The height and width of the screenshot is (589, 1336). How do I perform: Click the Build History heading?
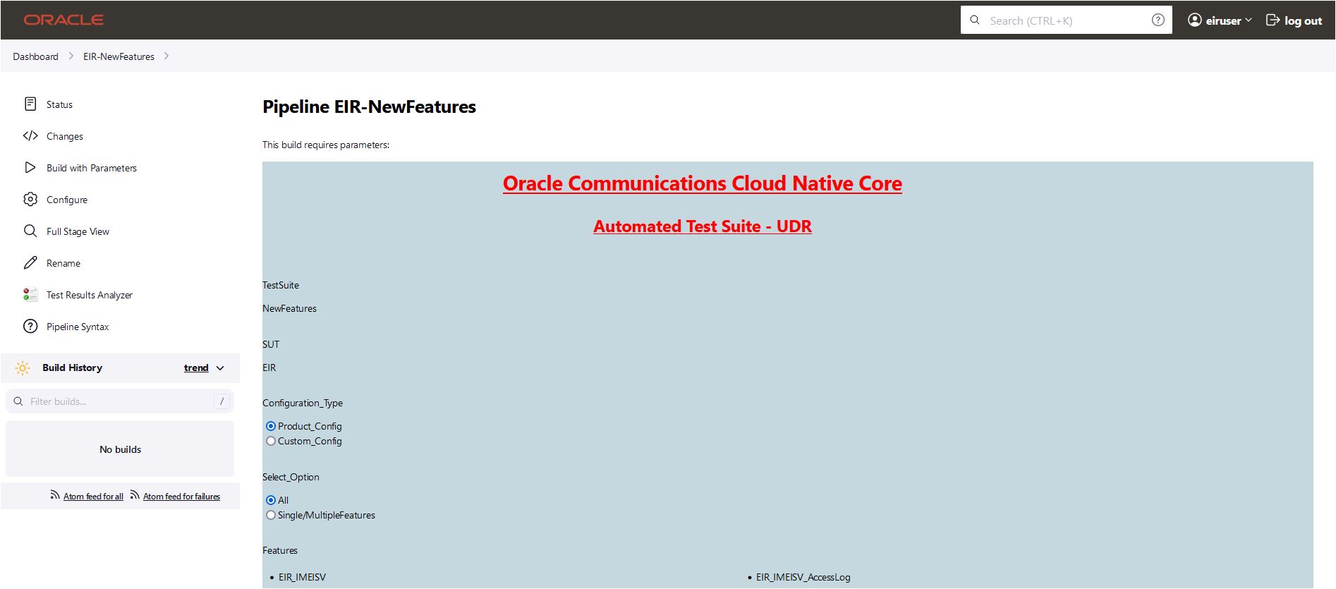(72, 368)
